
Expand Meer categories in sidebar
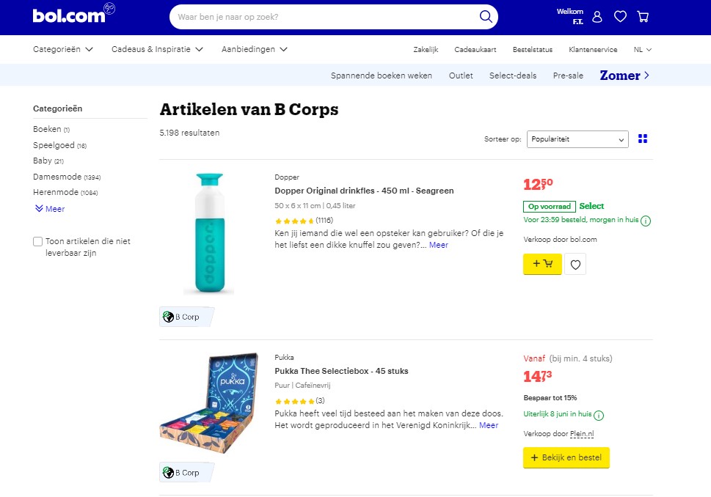tap(50, 209)
